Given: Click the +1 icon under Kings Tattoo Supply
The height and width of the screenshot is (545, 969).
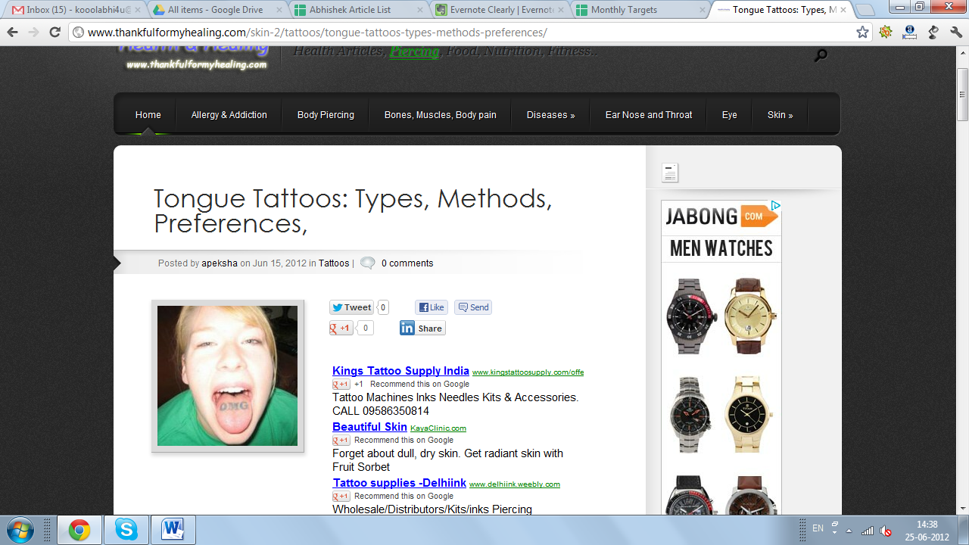Looking at the screenshot, I should coord(341,385).
